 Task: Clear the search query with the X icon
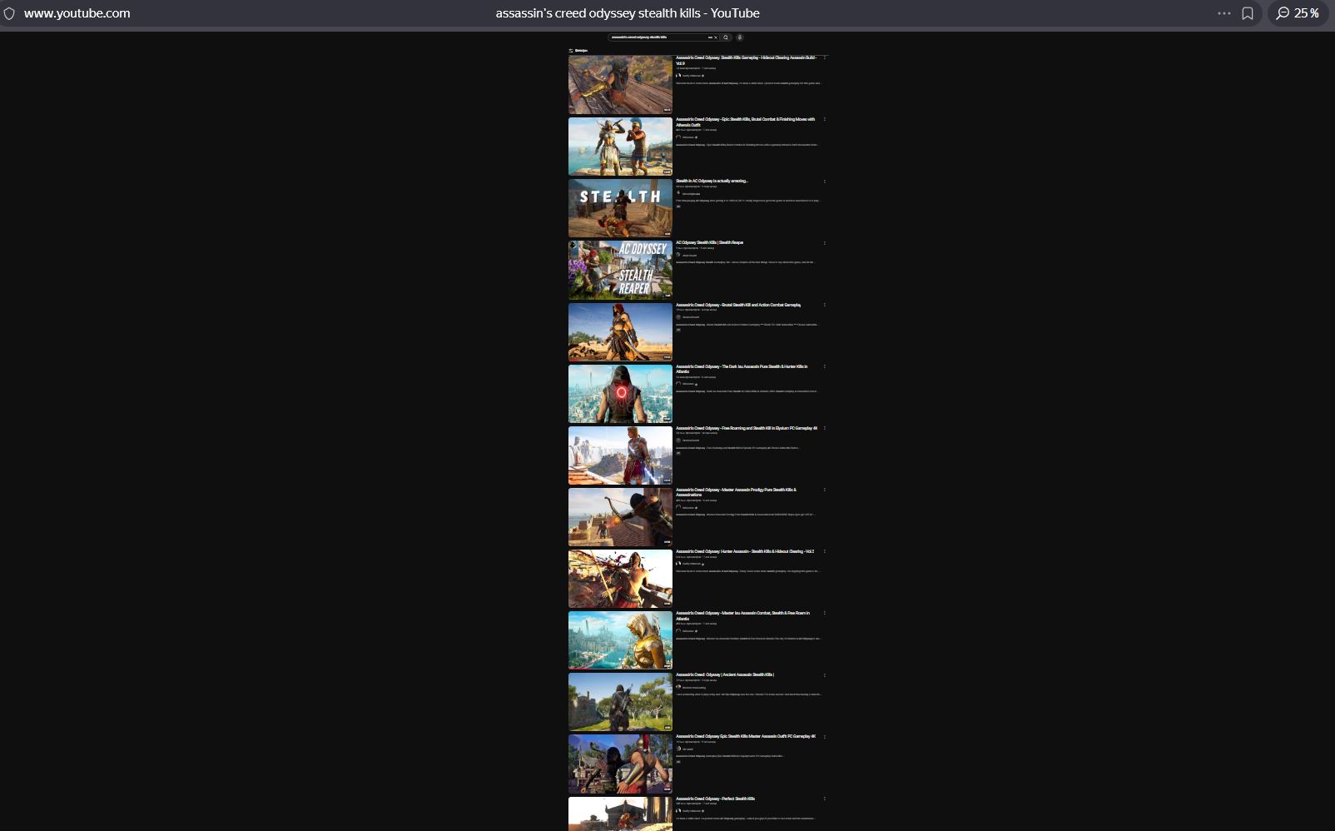[x=715, y=37]
